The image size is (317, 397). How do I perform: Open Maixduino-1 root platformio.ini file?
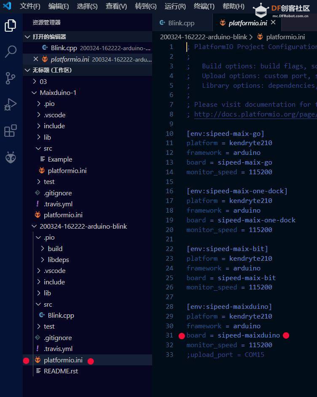(x=88, y=215)
